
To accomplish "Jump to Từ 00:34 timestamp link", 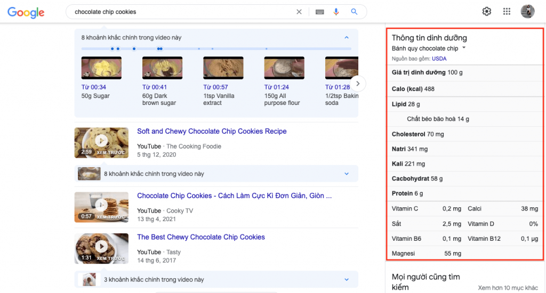I will (x=94, y=87).
